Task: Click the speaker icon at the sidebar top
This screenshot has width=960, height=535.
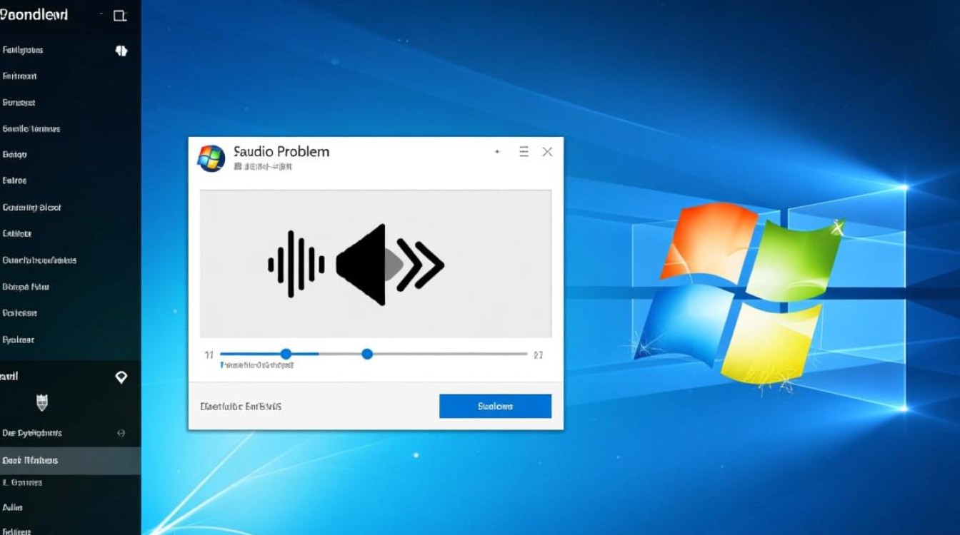Action: (121, 50)
